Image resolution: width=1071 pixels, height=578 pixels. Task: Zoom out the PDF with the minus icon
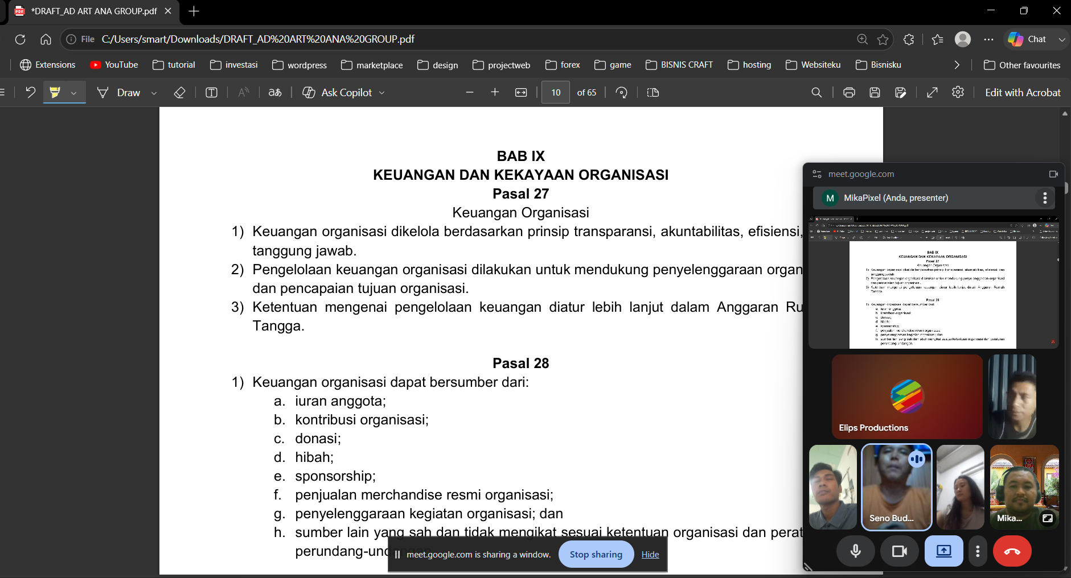click(470, 92)
